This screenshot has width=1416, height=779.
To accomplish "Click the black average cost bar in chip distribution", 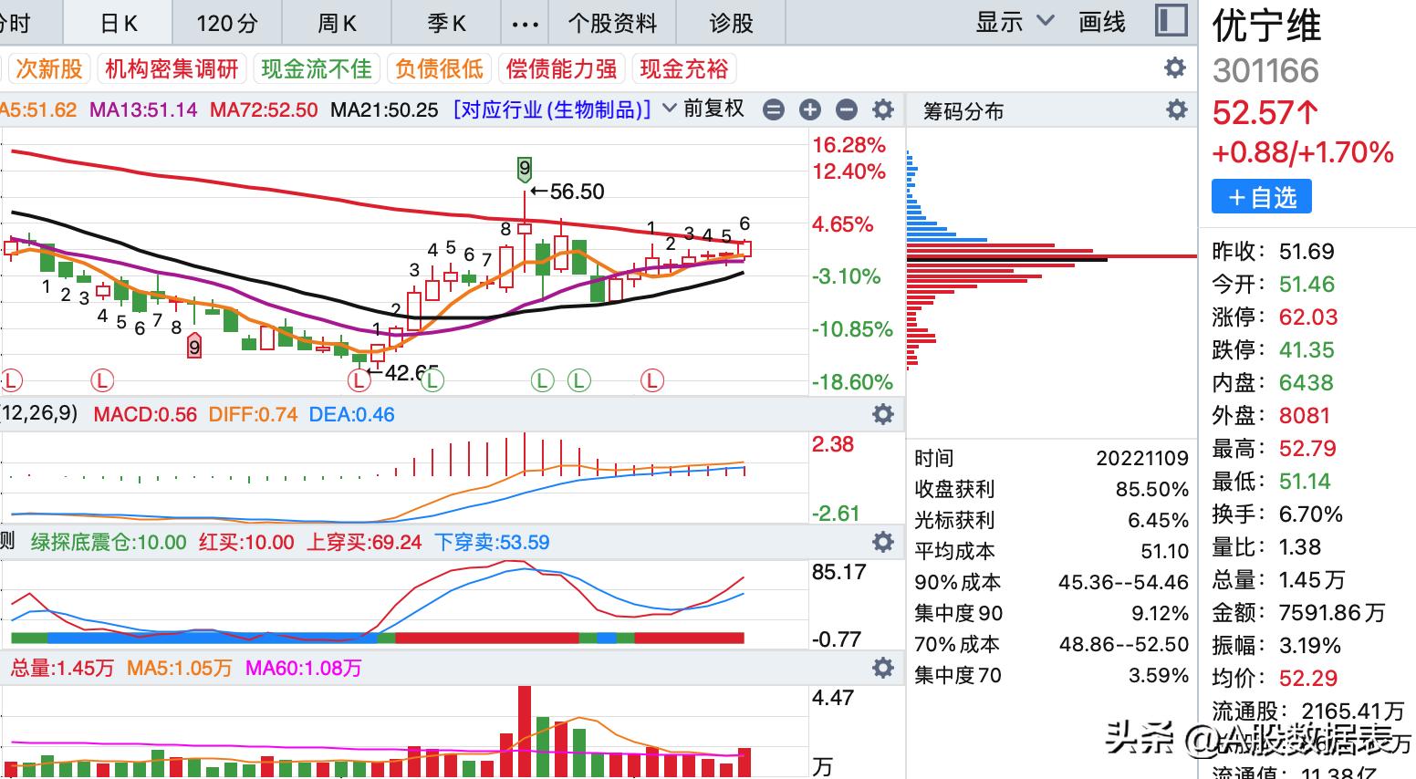I will pyautogui.click(x=1007, y=260).
